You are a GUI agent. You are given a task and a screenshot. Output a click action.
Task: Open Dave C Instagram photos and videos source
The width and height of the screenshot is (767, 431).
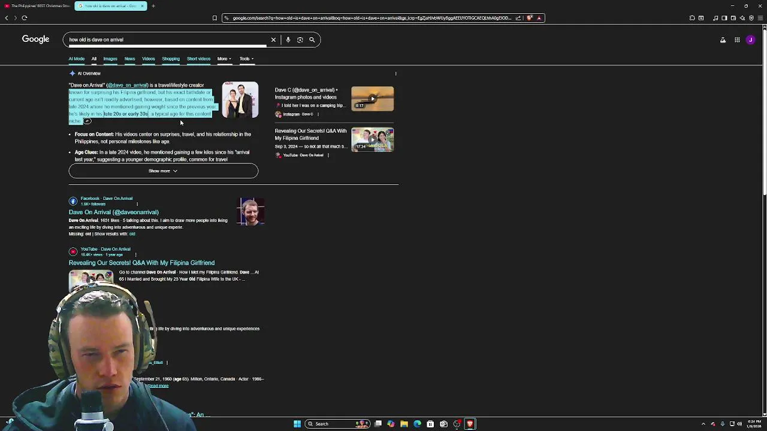(x=306, y=93)
